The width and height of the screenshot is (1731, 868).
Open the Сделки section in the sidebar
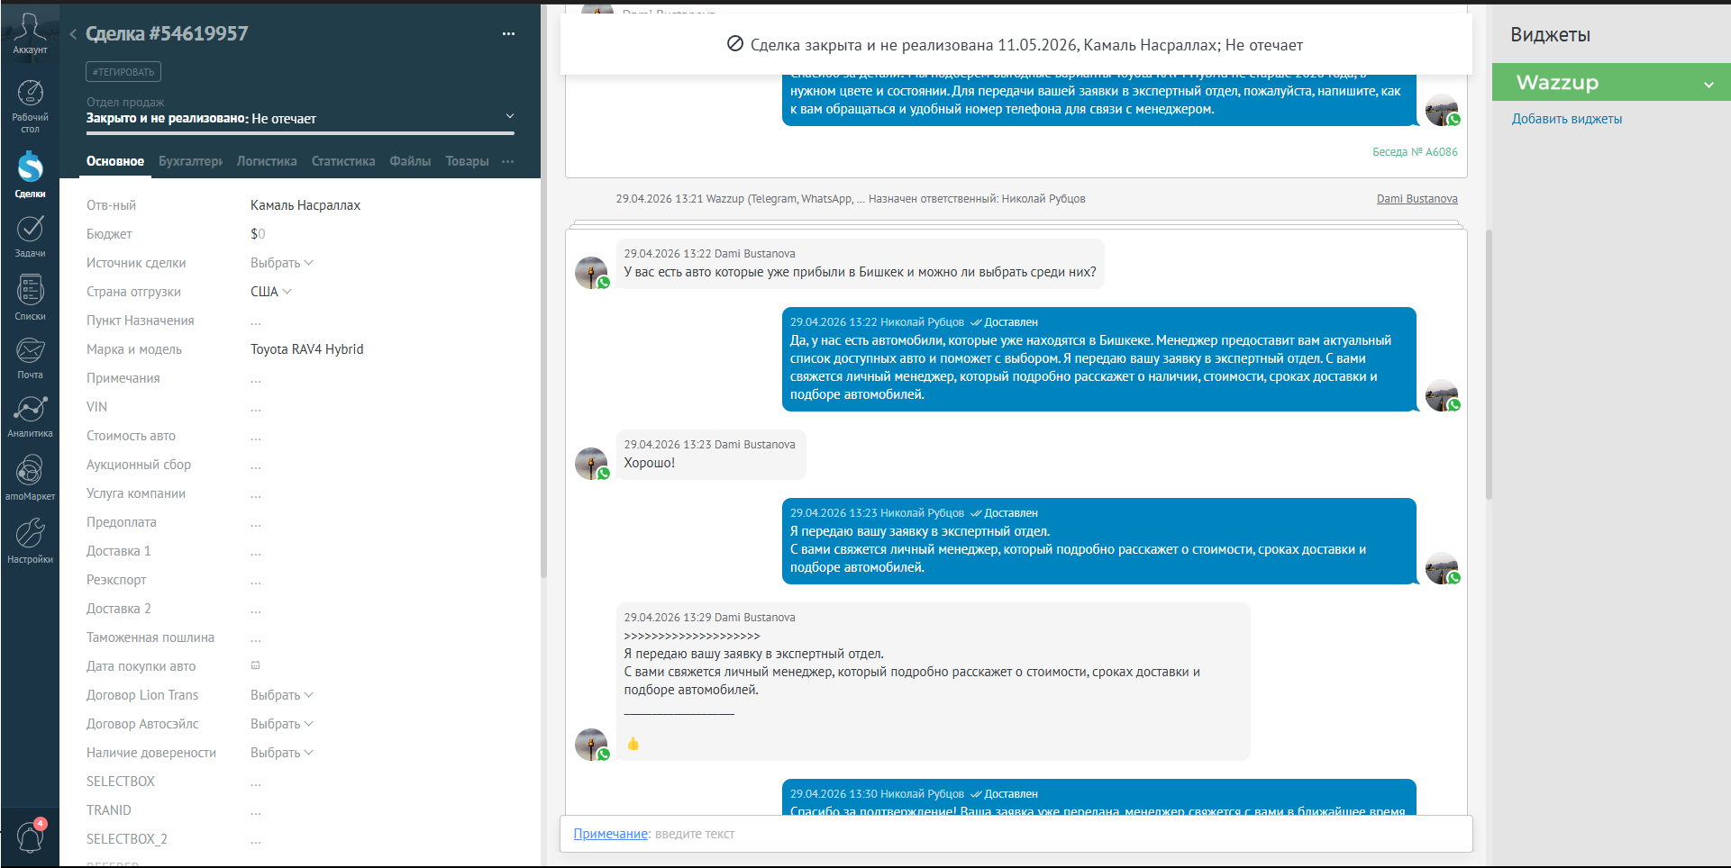pos(30,175)
